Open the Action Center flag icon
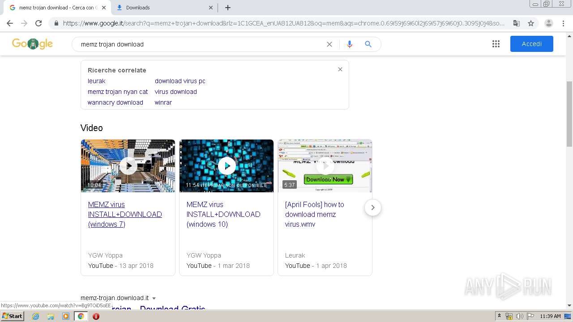Screen dimensions: 573x322 tap(530, 316)
